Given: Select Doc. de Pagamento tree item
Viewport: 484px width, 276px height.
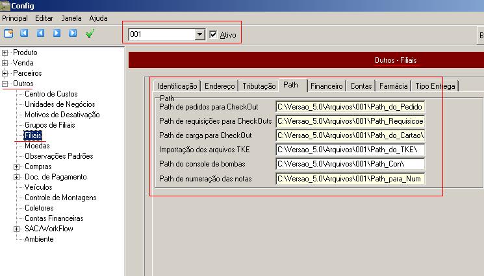Looking at the screenshot, I should pos(56,178).
